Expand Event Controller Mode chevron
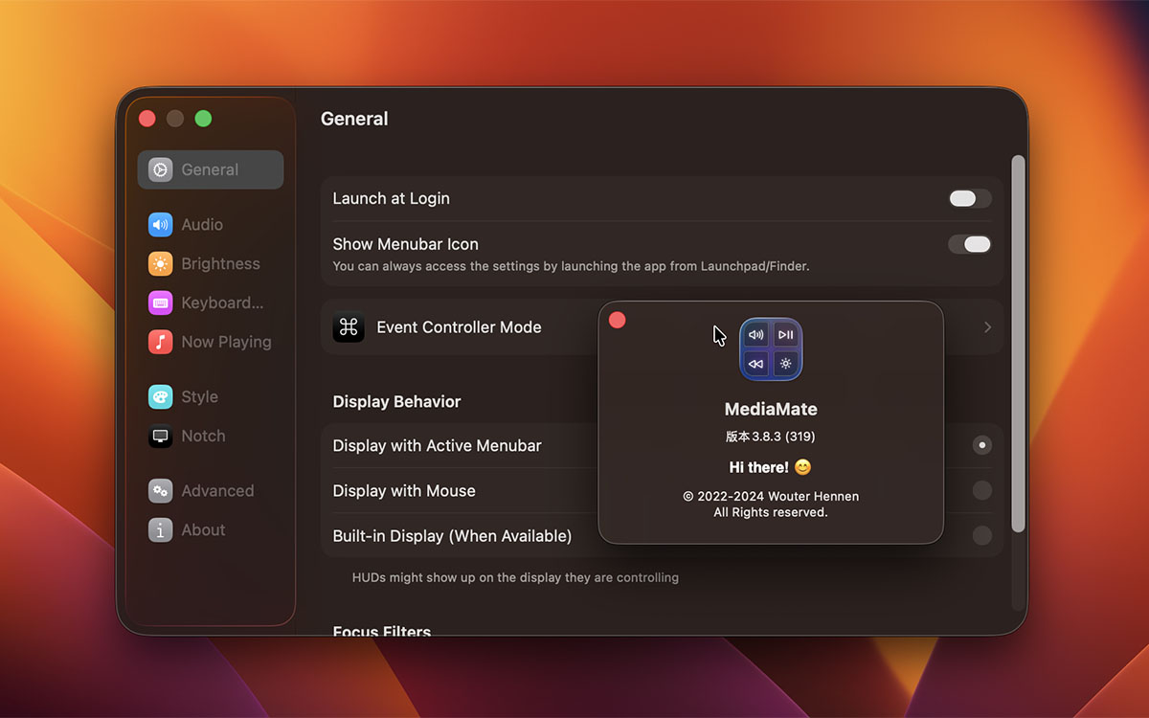This screenshot has height=718, width=1149. [x=987, y=327]
